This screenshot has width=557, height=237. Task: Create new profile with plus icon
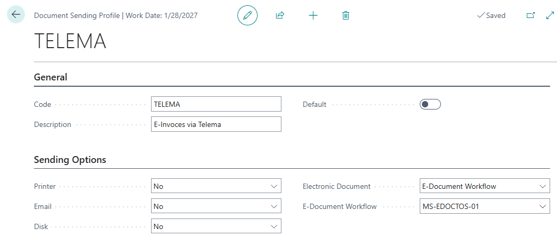click(313, 15)
